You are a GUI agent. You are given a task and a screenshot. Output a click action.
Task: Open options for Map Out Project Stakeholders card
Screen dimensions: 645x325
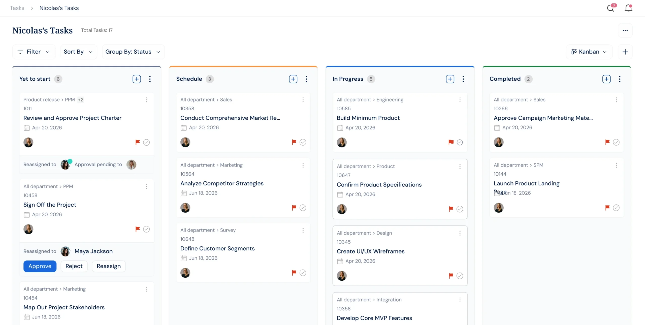pyautogui.click(x=147, y=289)
